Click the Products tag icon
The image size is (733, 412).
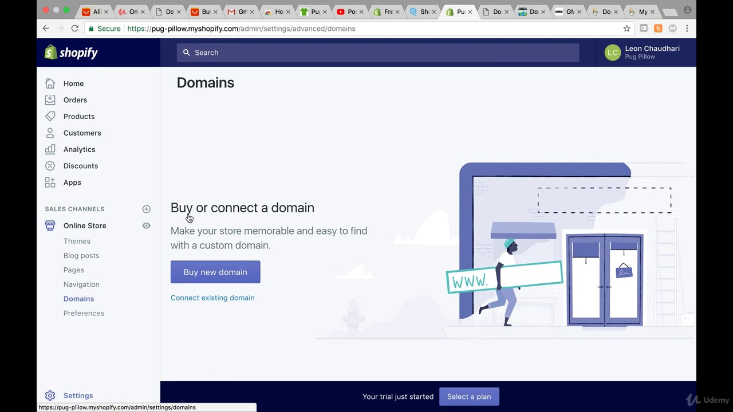(x=50, y=116)
